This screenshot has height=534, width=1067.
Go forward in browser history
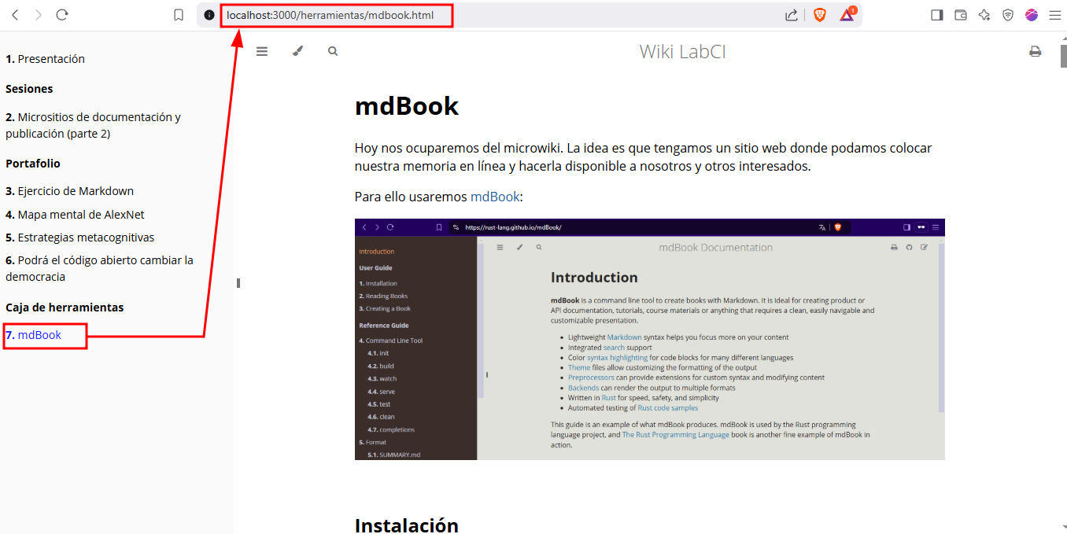39,15
